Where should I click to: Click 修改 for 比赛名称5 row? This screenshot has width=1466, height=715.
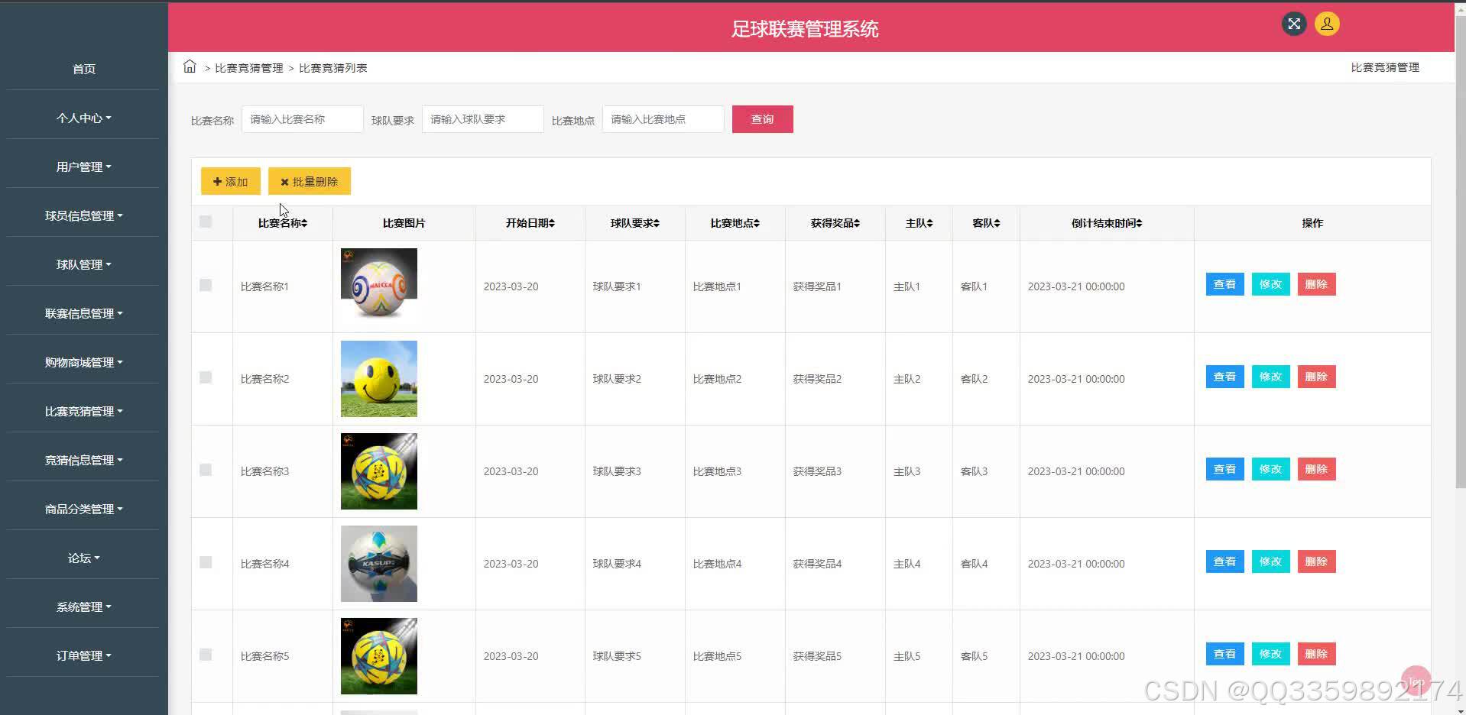tap(1270, 654)
